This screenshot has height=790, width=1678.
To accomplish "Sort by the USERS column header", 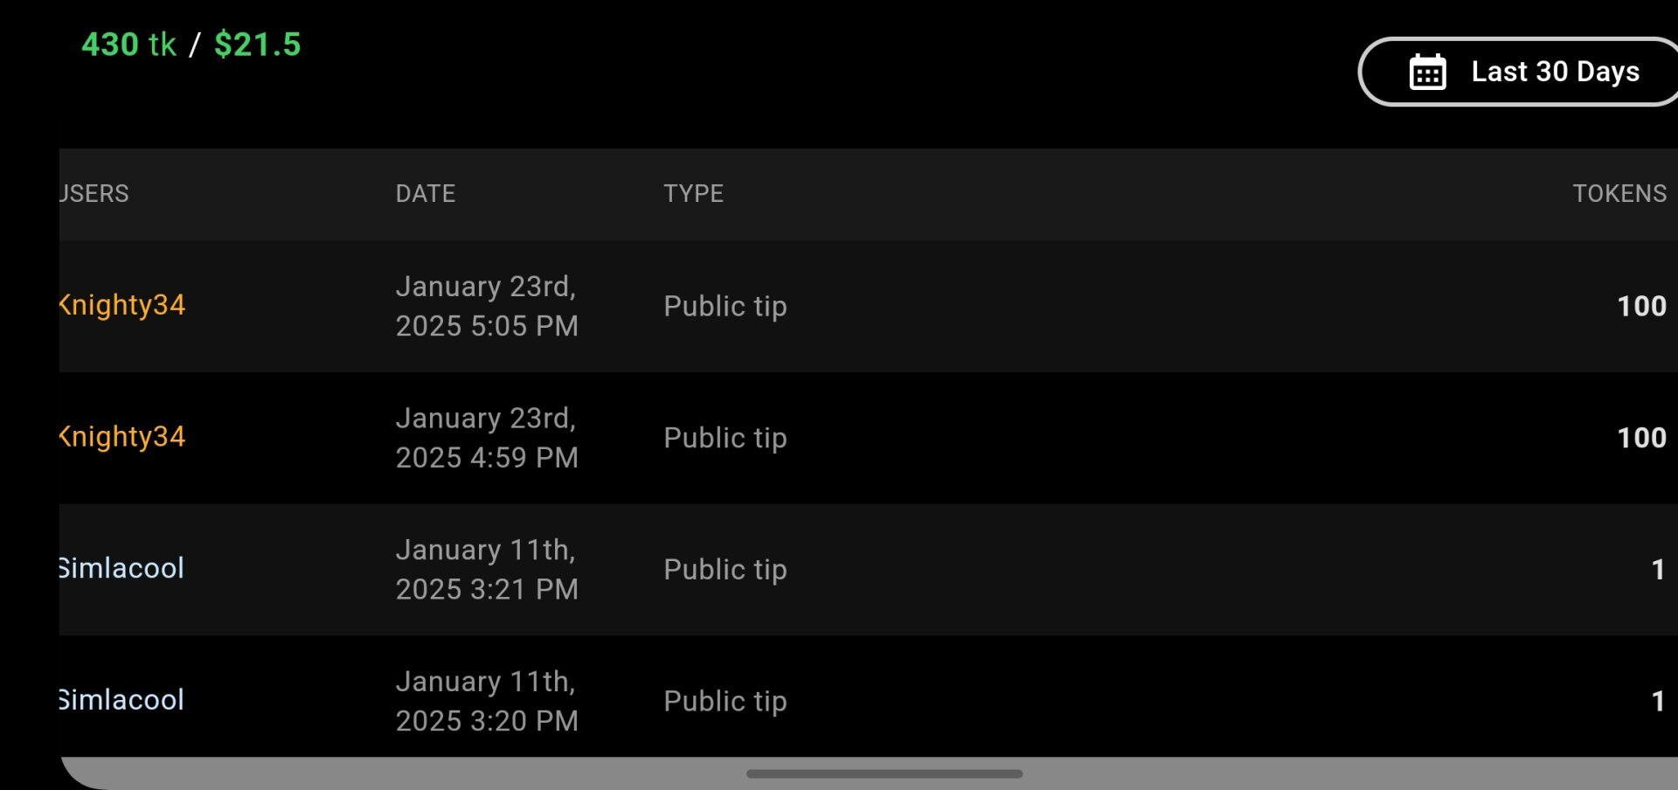I will [94, 193].
